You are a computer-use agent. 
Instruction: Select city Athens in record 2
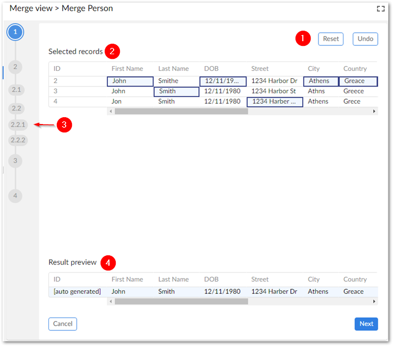click(320, 81)
